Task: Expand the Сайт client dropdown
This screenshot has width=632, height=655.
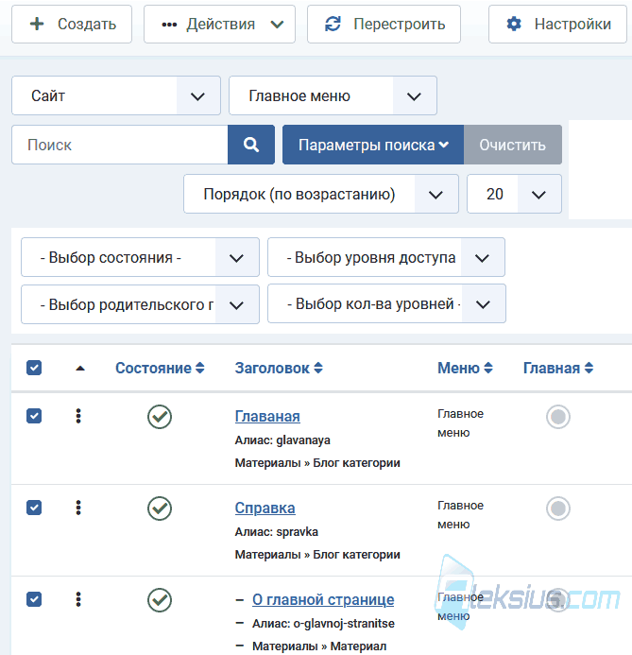Action: [116, 95]
